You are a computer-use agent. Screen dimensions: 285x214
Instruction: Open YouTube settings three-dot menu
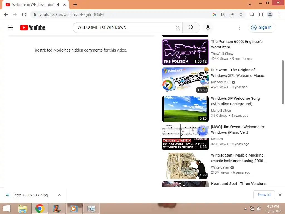click(240, 28)
